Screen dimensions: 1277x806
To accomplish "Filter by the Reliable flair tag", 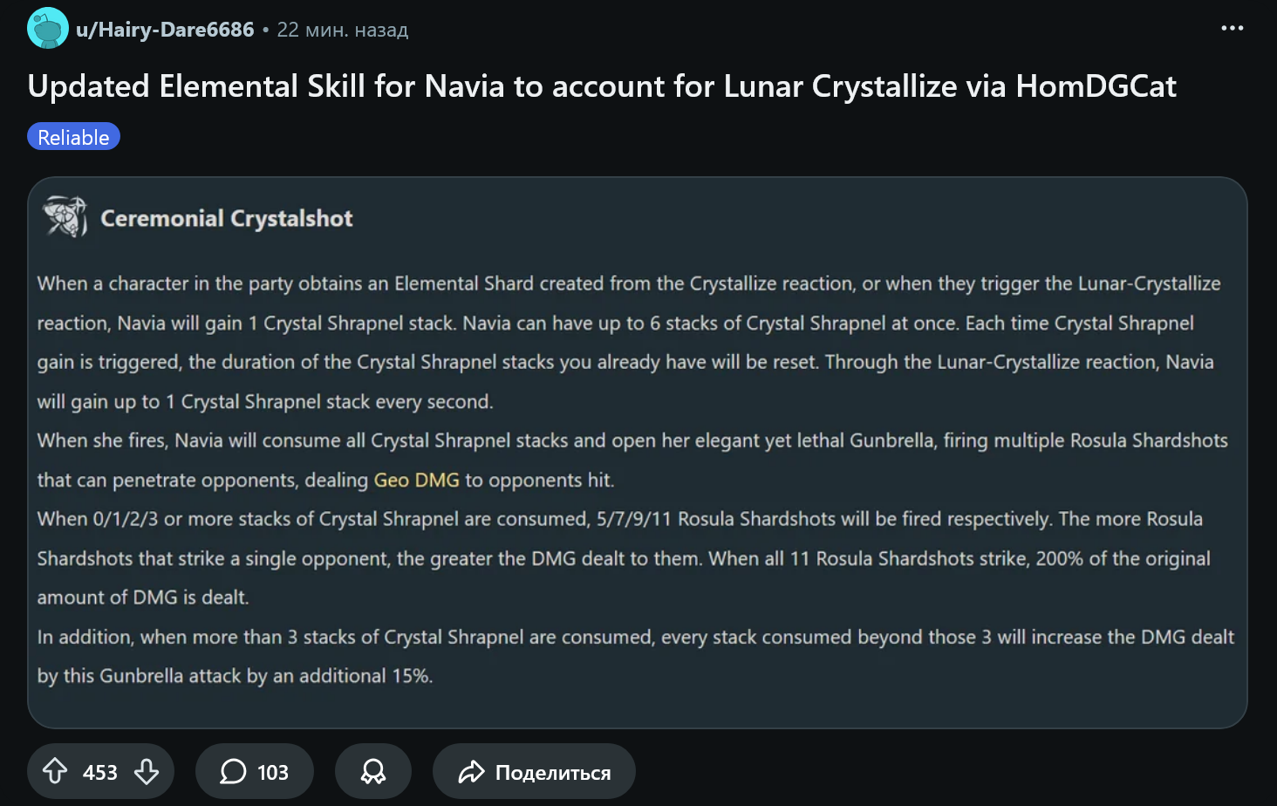I will (73, 137).
